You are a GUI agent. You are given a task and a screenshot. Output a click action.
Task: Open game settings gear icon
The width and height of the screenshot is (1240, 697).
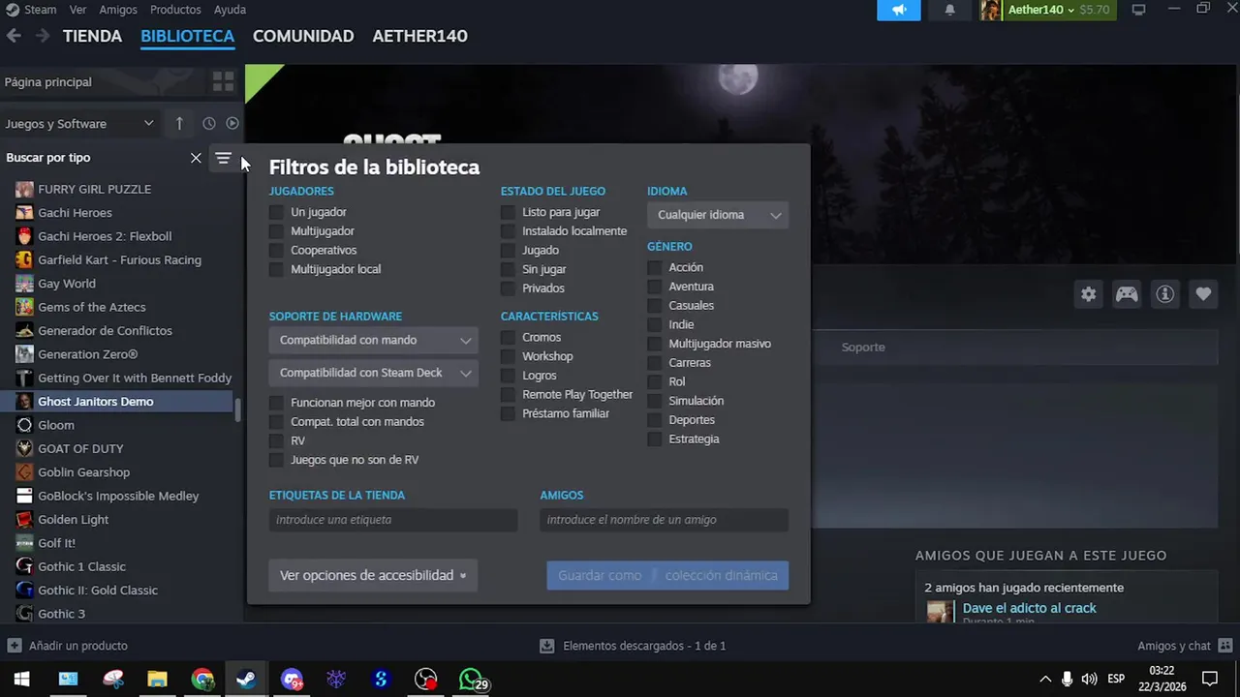tap(1089, 294)
